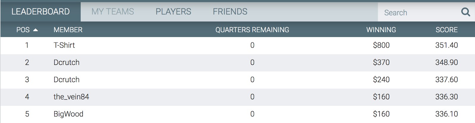
Task: Click the $800 winning amount
Action: pyautogui.click(x=381, y=45)
